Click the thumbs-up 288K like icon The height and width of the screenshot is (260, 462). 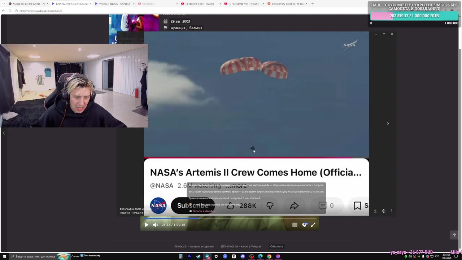[x=231, y=205]
